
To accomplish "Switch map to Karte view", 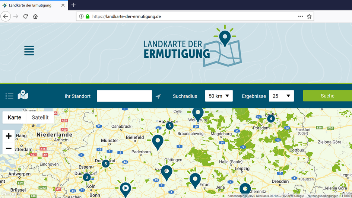I will coord(15,117).
